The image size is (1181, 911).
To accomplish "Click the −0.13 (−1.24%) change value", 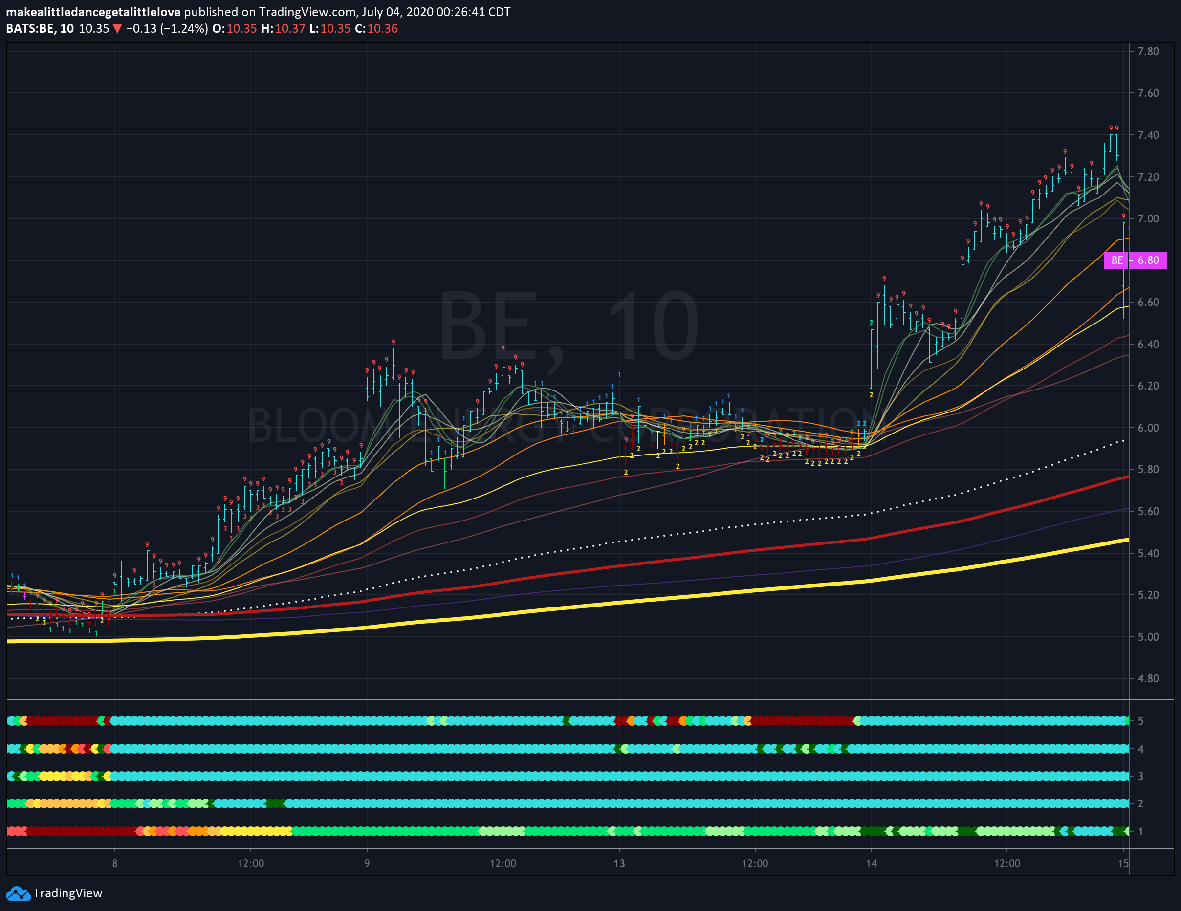I will (167, 29).
